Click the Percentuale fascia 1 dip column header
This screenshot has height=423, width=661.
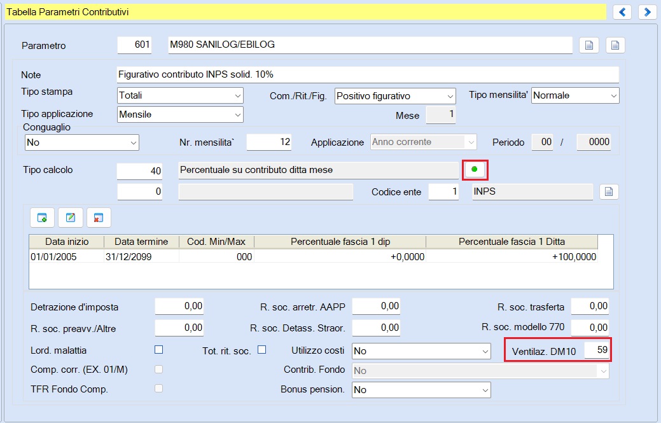(x=340, y=242)
